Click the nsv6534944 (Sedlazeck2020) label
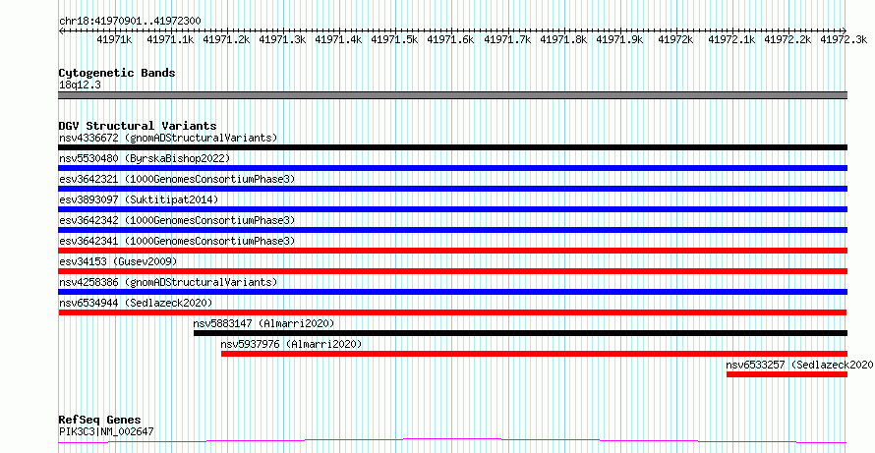 click(x=136, y=303)
